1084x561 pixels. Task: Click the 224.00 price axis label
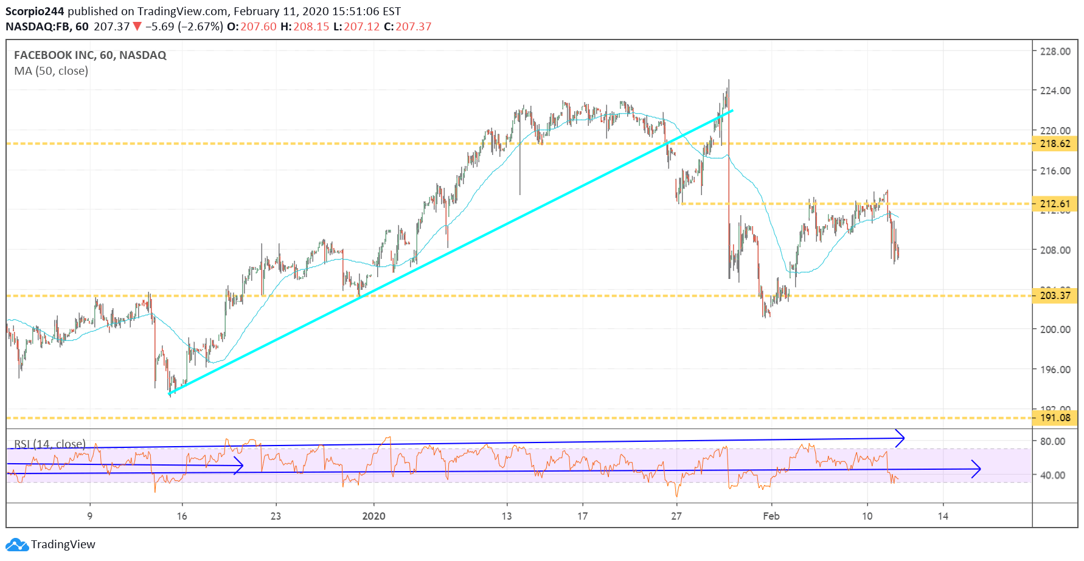click(x=1055, y=91)
